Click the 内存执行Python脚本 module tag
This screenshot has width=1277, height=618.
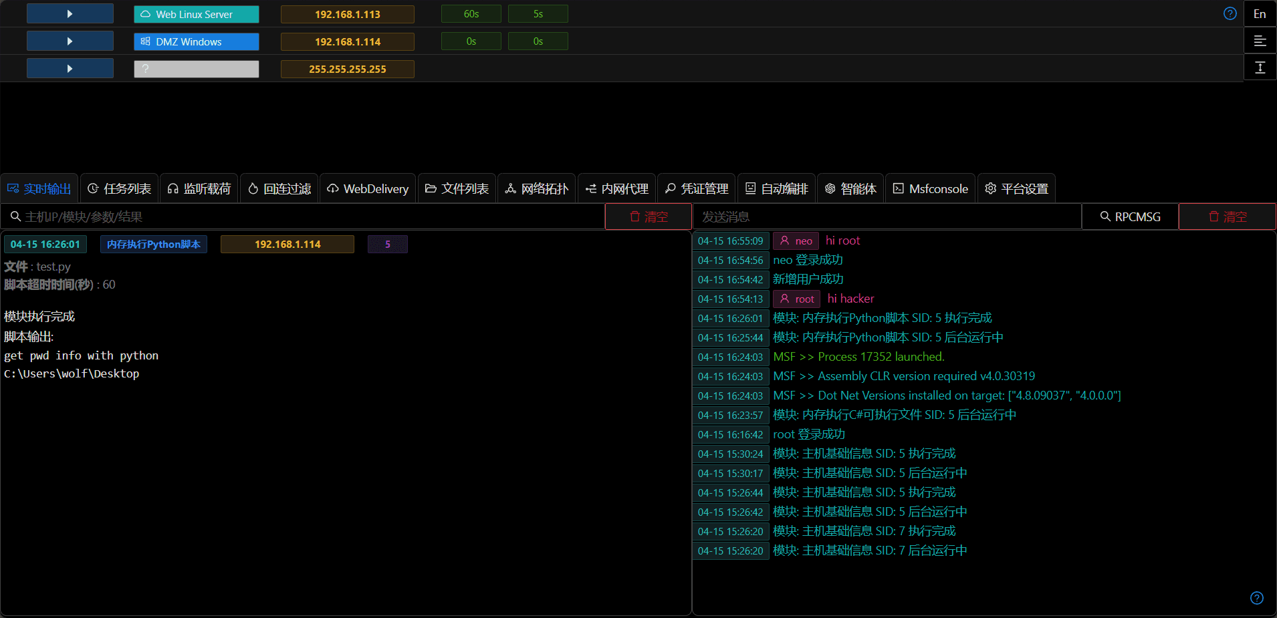(154, 244)
